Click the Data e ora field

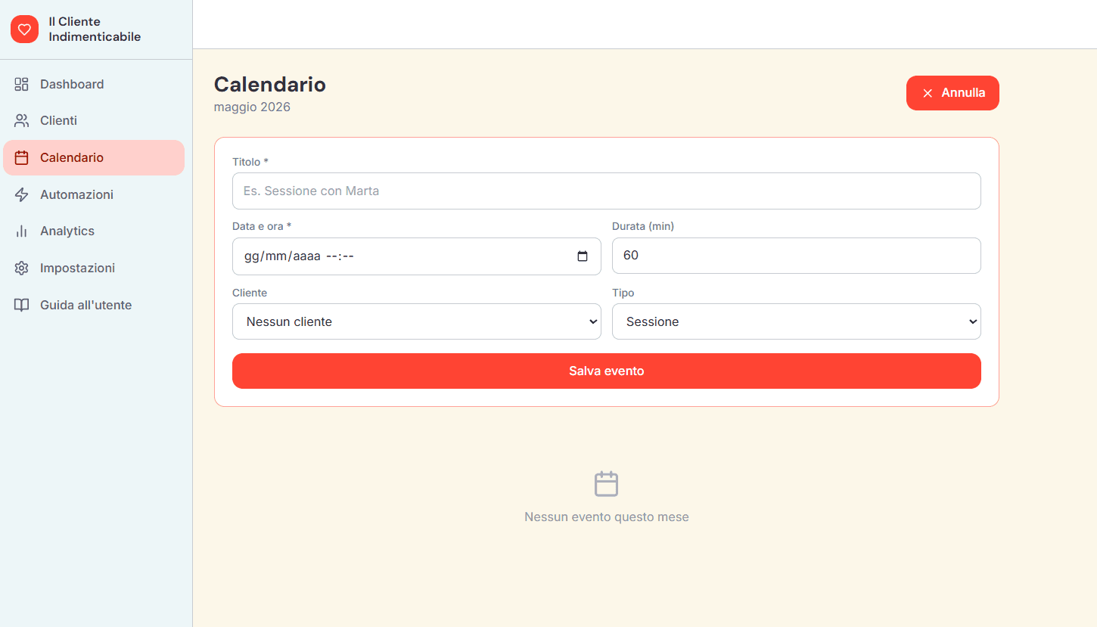coord(417,256)
